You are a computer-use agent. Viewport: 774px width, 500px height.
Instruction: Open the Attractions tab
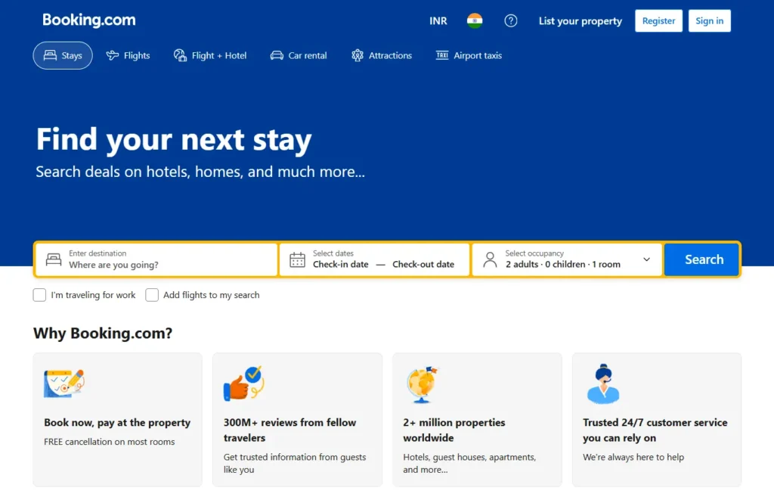coord(381,55)
